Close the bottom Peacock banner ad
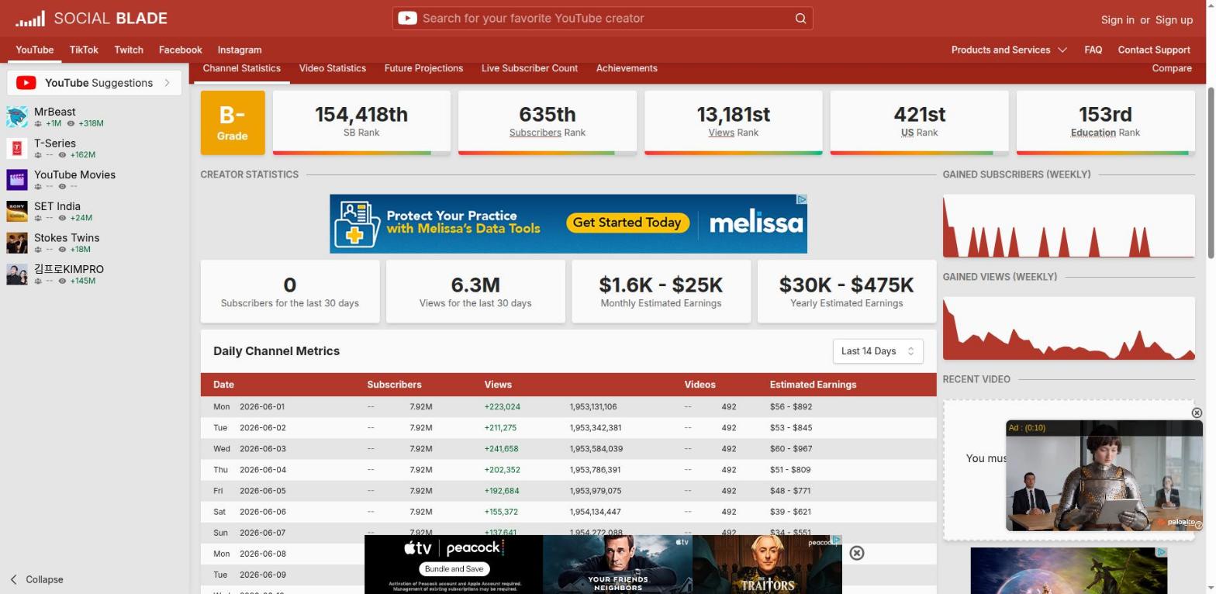This screenshot has width=1216, height=594. pos(856,553)
